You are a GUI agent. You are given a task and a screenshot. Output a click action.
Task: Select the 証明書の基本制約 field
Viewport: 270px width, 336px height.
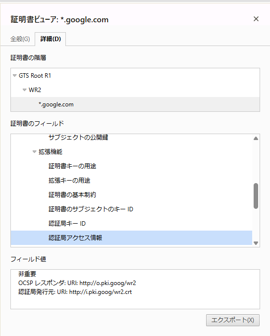coord(131,195)
